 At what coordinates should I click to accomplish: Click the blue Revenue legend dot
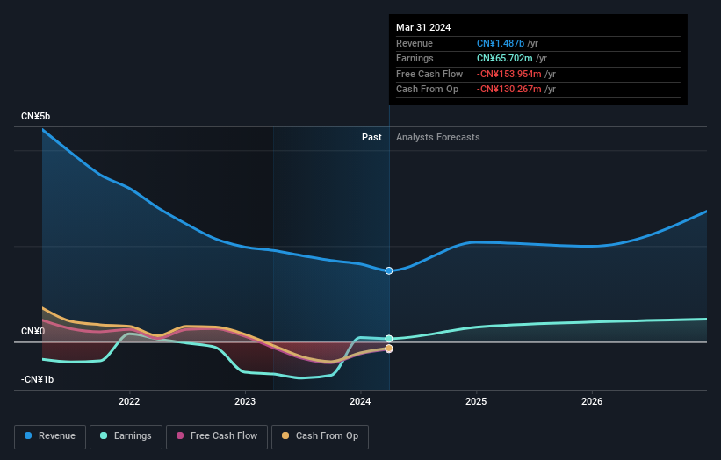pos(28,435)
